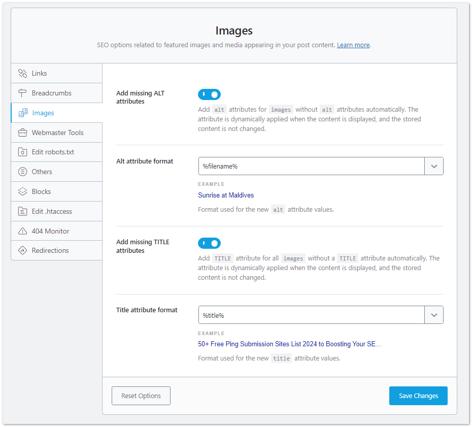Open the Learn more link
This screenshot has width=472, height=427.
tap(353, 45)
